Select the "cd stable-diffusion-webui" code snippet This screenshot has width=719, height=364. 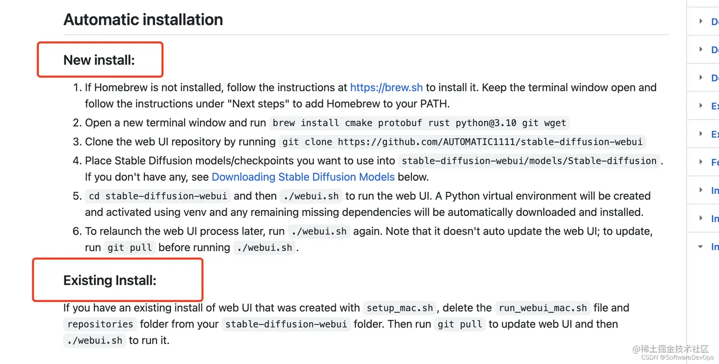coord(158,196)
